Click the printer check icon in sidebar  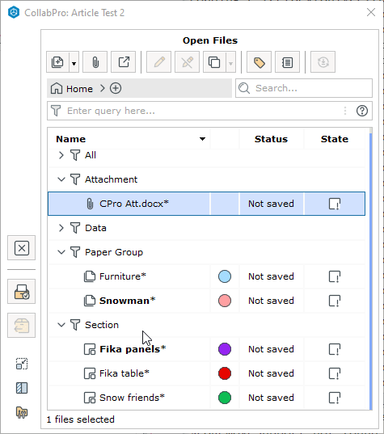pyautogui.click(x=22, y=292)
